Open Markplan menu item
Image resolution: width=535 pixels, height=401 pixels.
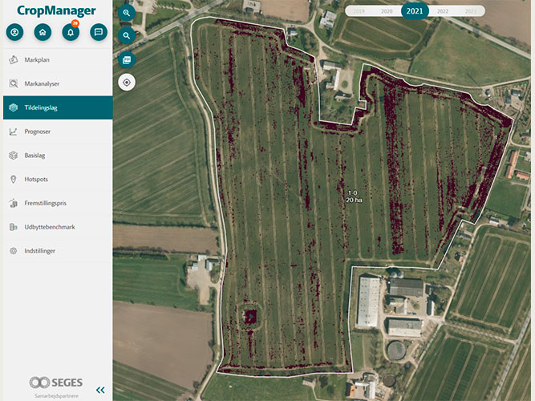tap(40, 60)
